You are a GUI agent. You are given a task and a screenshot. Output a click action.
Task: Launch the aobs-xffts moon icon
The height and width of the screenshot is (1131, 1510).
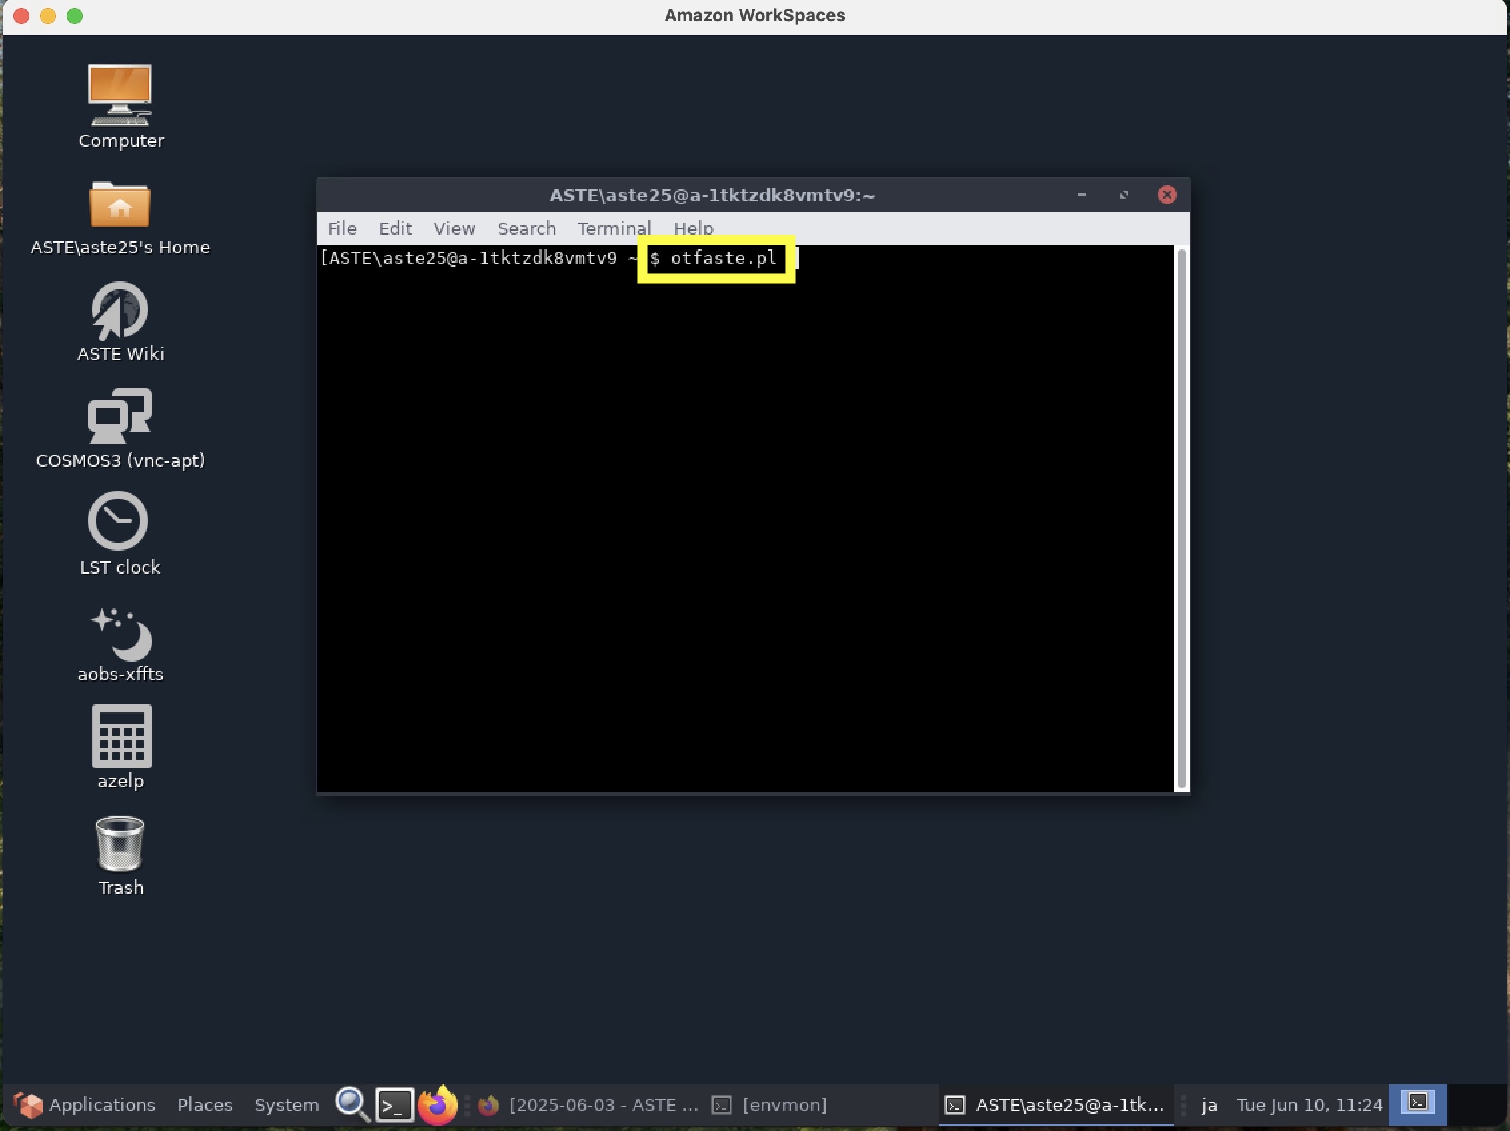point(121,634)
